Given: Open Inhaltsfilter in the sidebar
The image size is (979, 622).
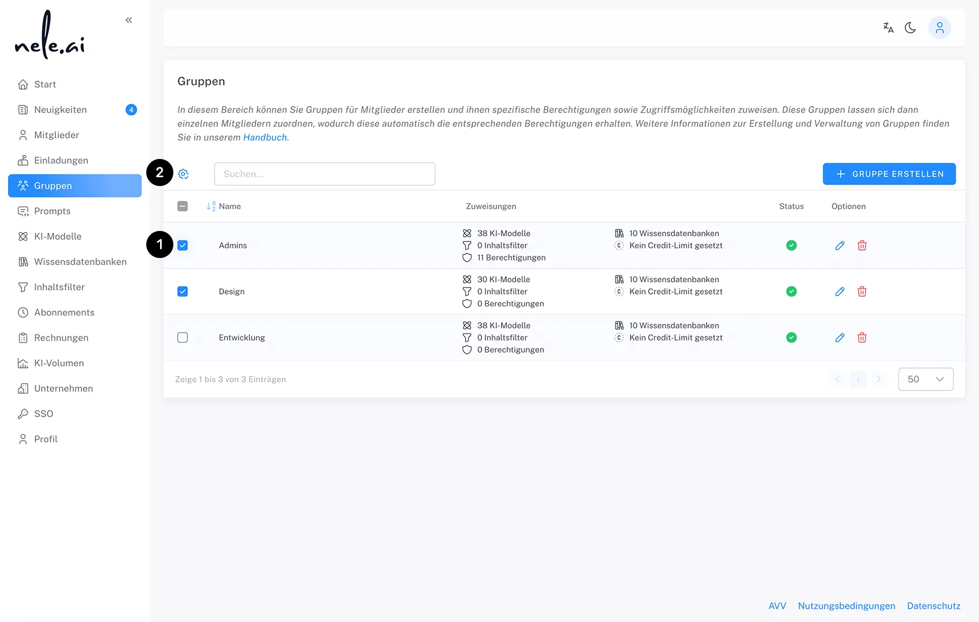Looking at the screenshot, I should pos(75,287).
